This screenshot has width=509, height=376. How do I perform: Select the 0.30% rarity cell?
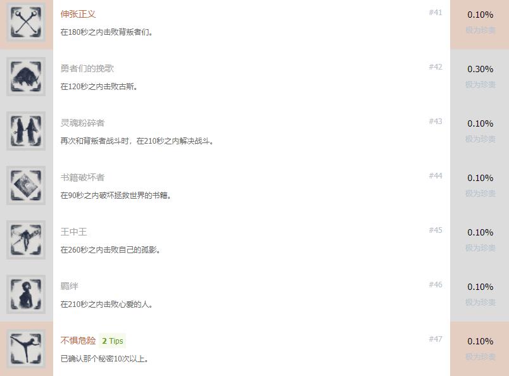(480, 69)
